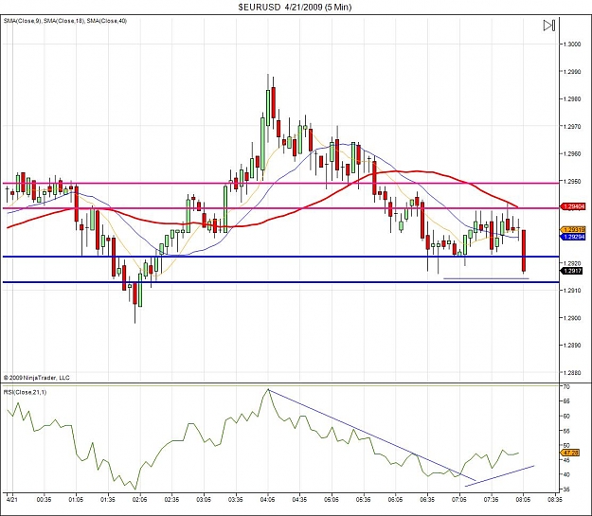Image resolution: width=592 pixels, height=516 pixels.
Task: Click the 1.2980 price axis label
Action: [572, 98]
